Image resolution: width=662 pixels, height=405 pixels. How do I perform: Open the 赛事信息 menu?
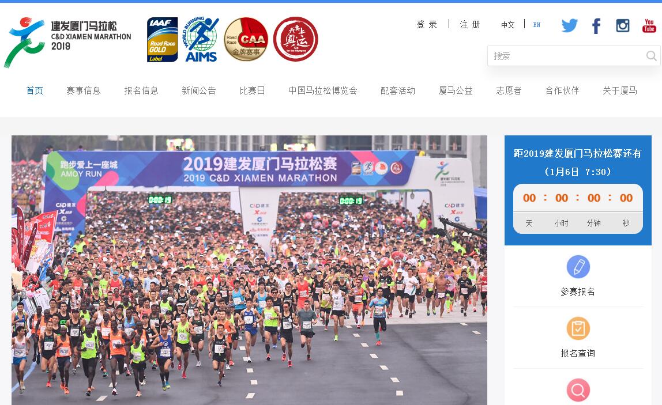point(84,90)
